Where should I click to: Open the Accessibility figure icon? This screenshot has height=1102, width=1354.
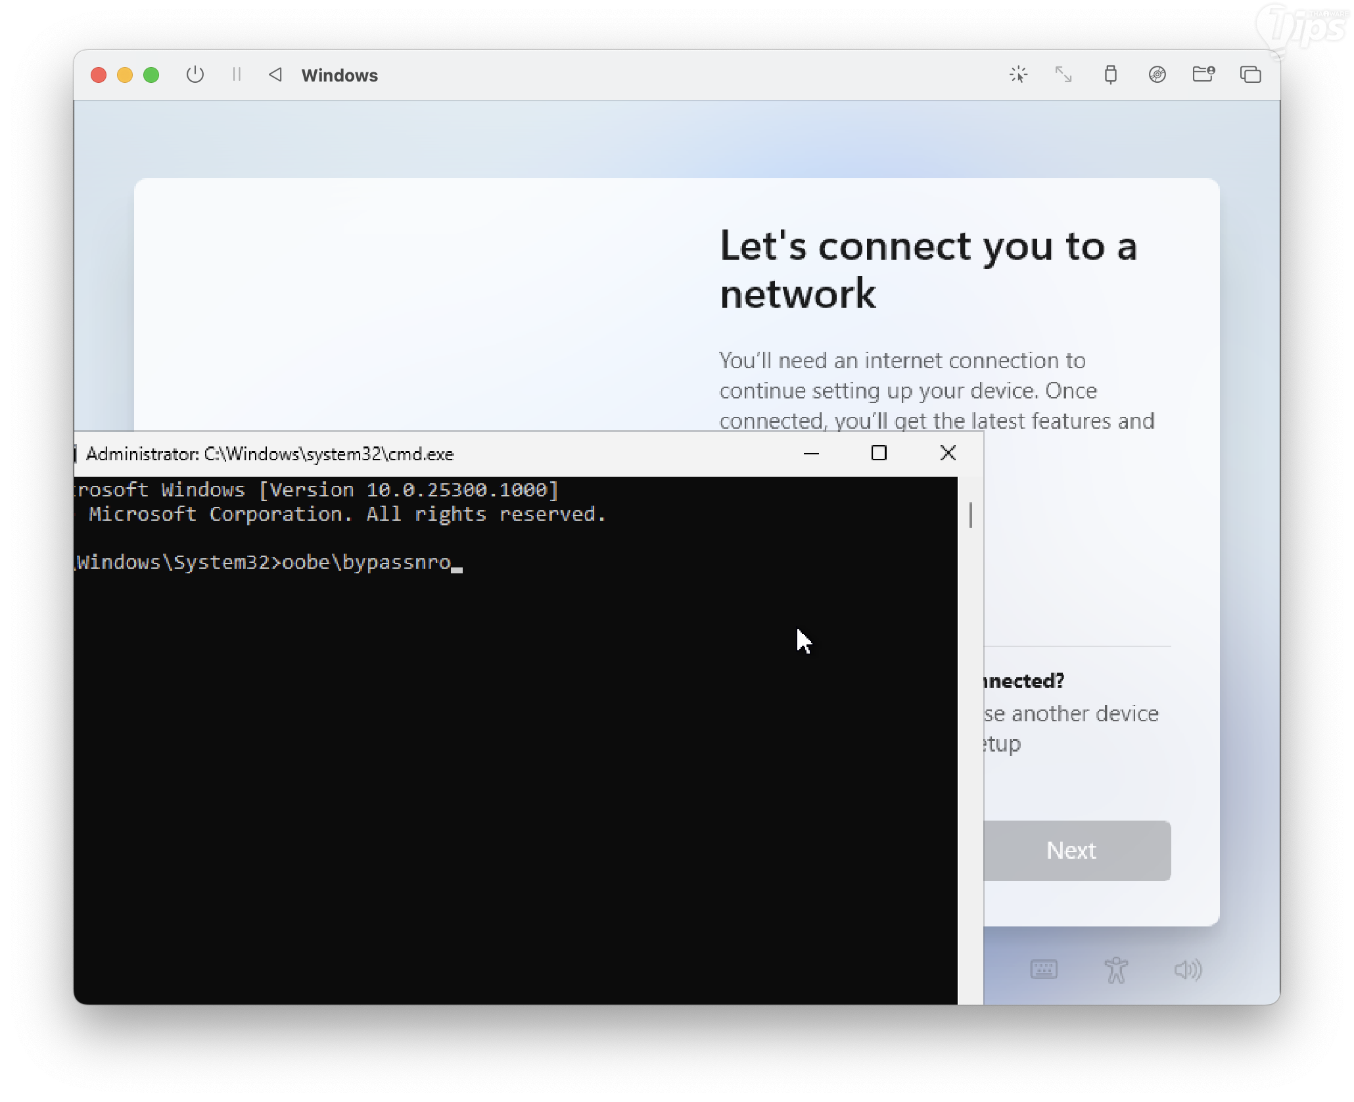click(1116, 969)
